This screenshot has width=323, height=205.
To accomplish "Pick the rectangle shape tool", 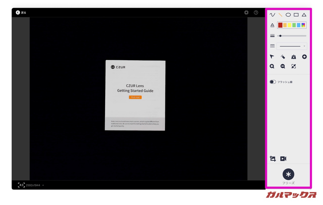I will tap(296, 15).
